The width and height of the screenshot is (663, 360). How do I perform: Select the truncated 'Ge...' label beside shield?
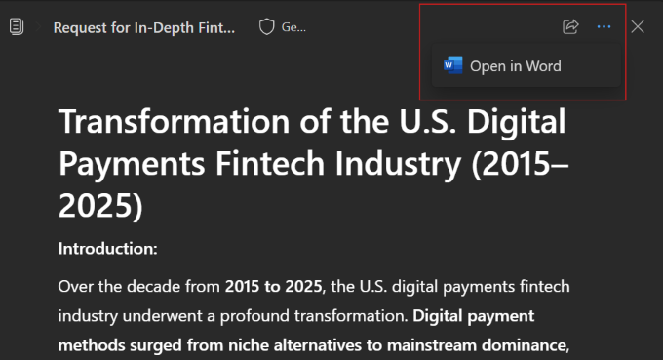coord(293,27)
